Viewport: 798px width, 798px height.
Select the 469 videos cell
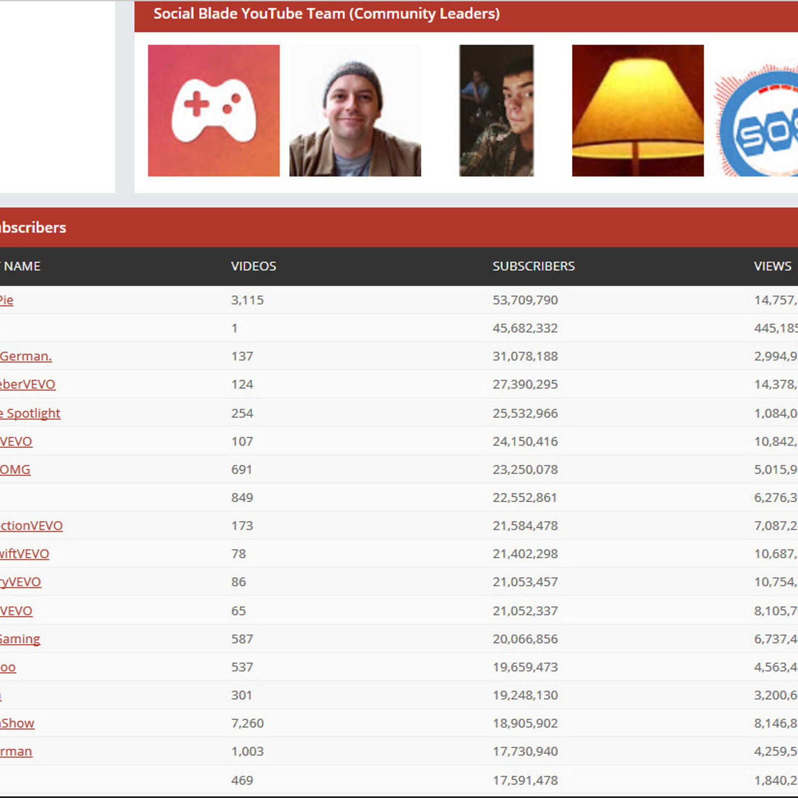[x=242, y=780]
